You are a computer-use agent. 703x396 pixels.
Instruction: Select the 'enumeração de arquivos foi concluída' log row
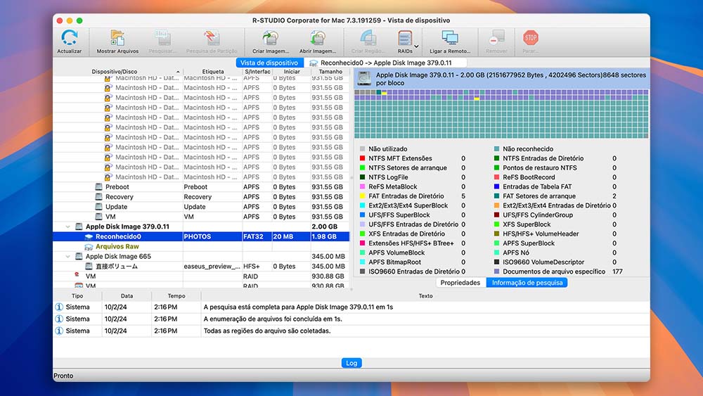(351, 319)
